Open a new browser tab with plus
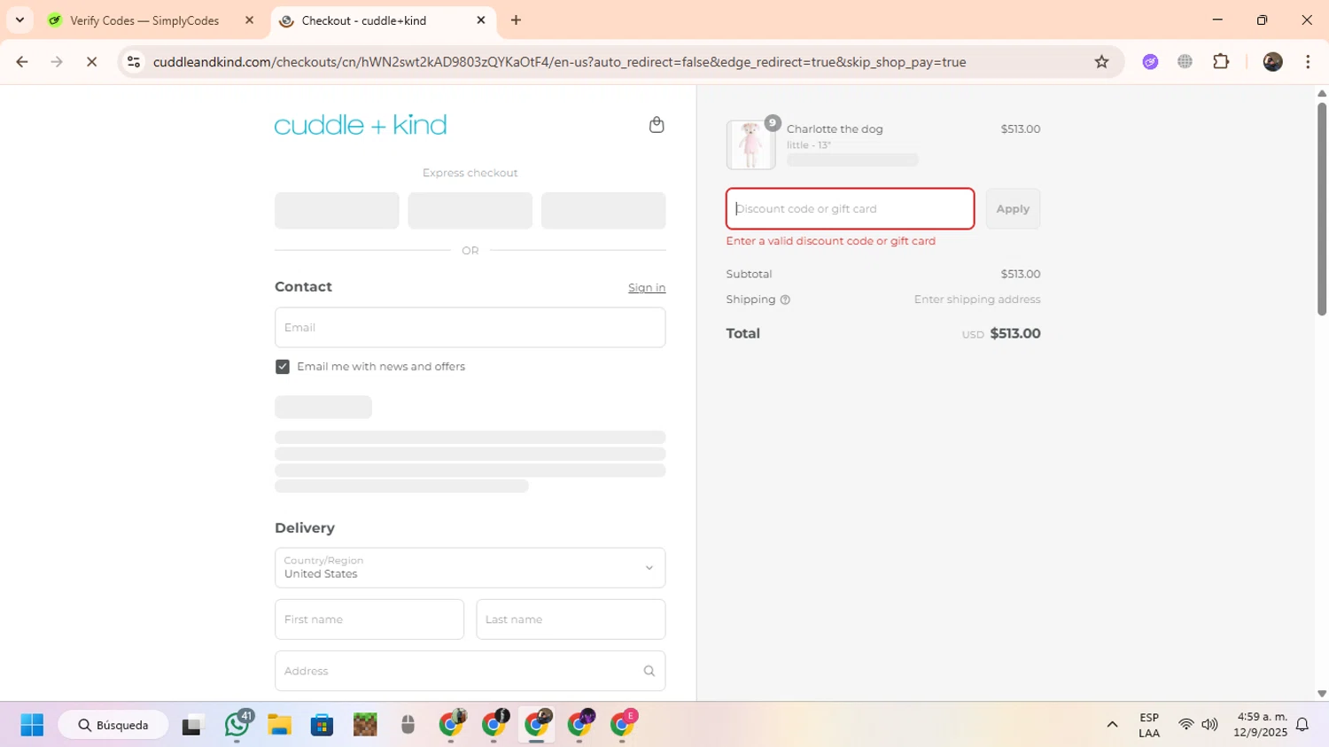Screen dimensions: 1329x747 click(x=516, y=20)
